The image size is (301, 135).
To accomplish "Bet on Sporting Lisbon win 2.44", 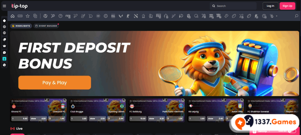I will (116, 119).
